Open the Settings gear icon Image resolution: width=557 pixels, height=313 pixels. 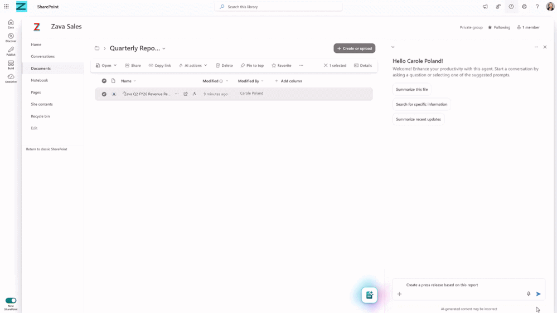tap(524, 6)
